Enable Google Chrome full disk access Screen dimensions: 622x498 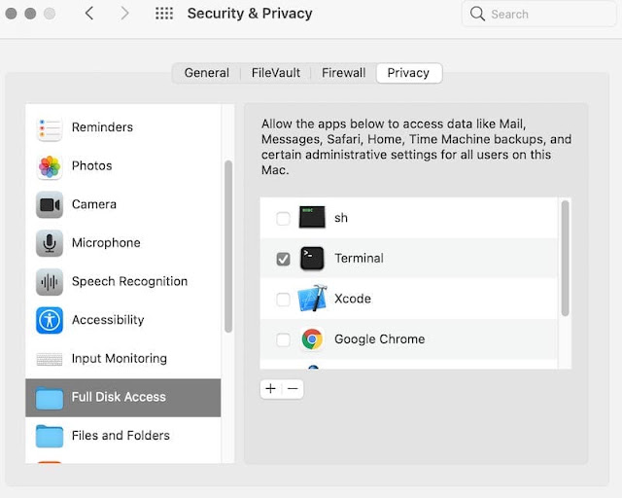[283, 339]
